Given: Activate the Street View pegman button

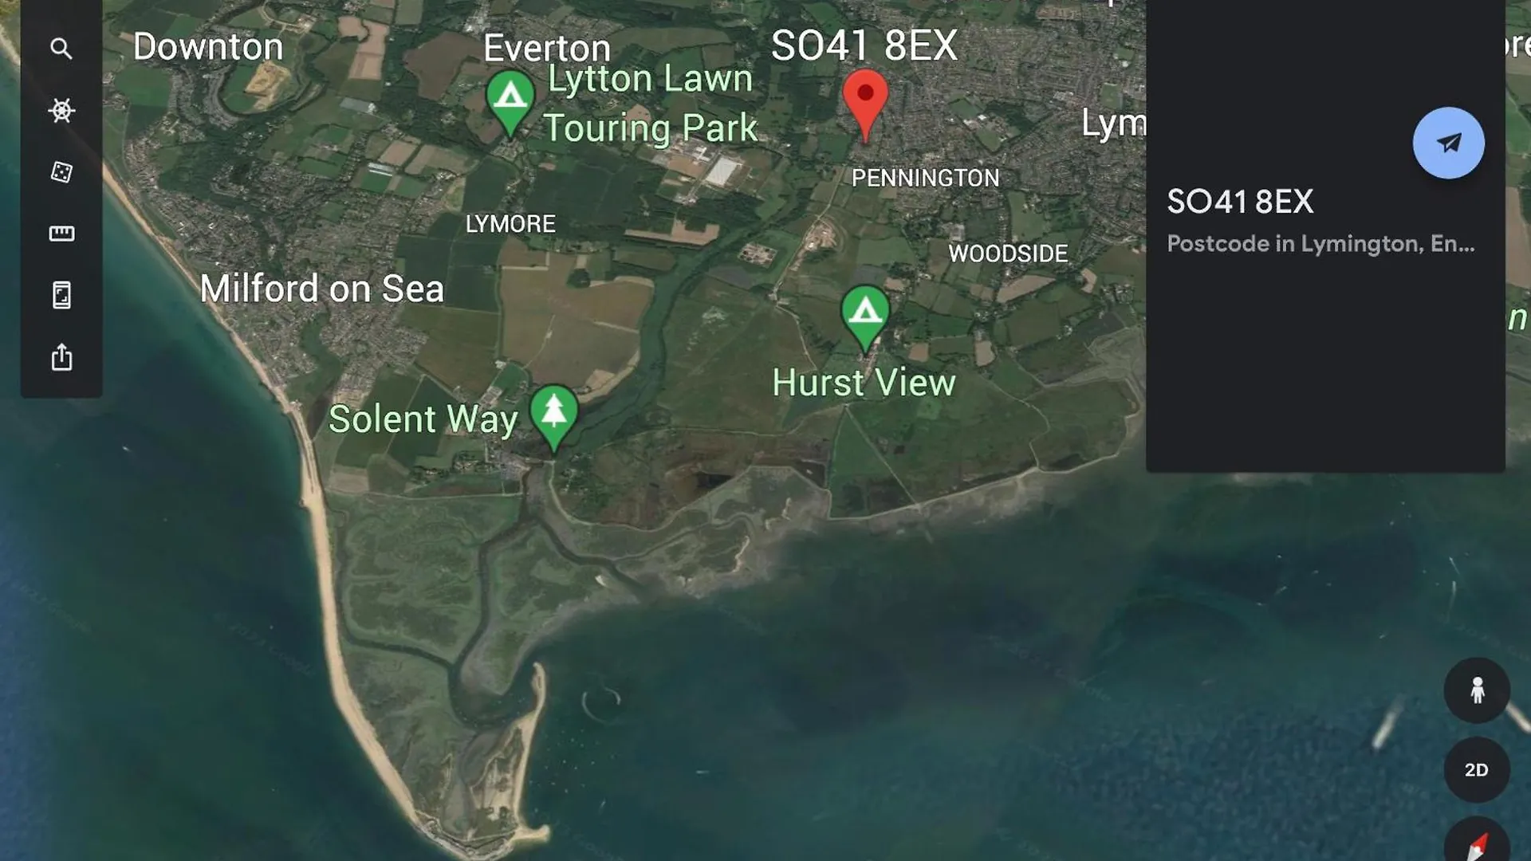Looking at the screenshot, I should [x=1476, y=690].
